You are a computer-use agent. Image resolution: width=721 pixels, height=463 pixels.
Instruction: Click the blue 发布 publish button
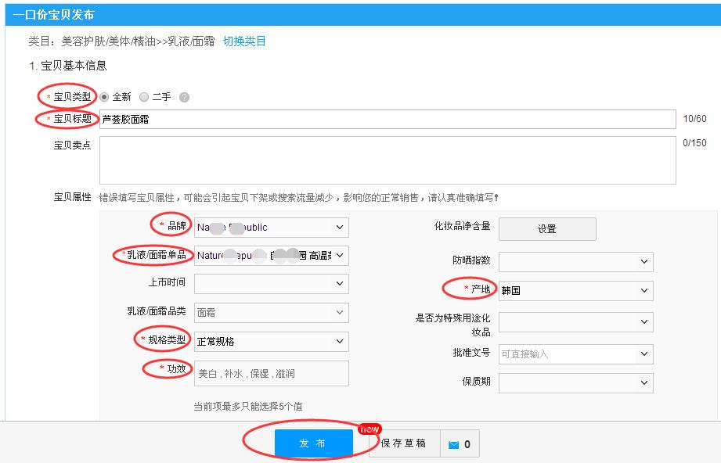click(312, 443)
